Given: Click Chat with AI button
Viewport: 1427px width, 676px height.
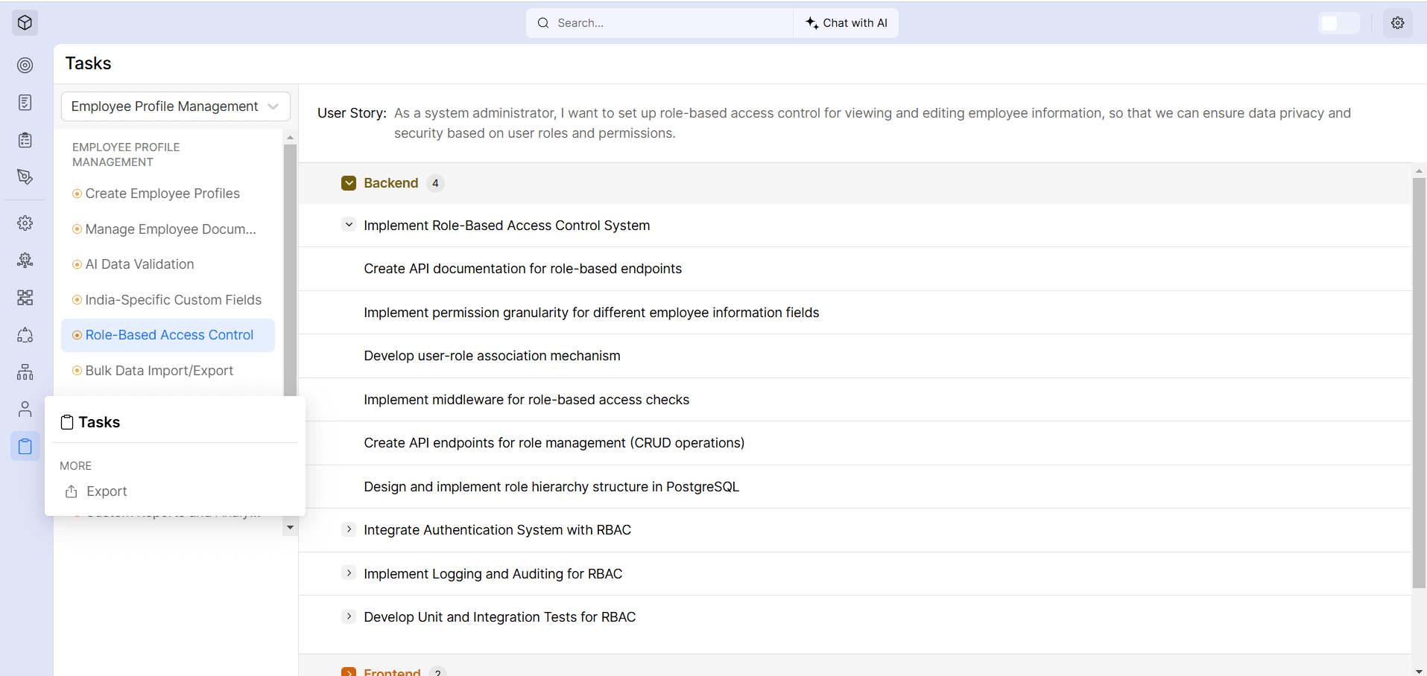Looking at the screenshot, I should point(847,23).
